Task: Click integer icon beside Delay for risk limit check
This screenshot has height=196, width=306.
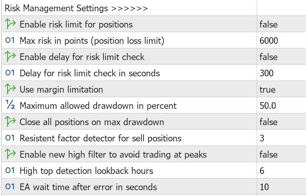Action: coord(10,73)
